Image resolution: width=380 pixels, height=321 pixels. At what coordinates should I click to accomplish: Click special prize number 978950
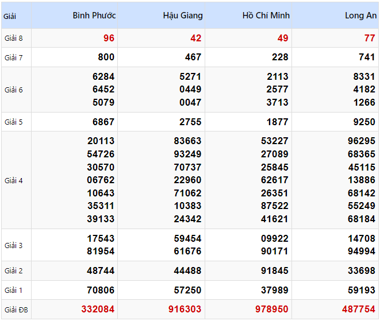(x=272, y=309)
